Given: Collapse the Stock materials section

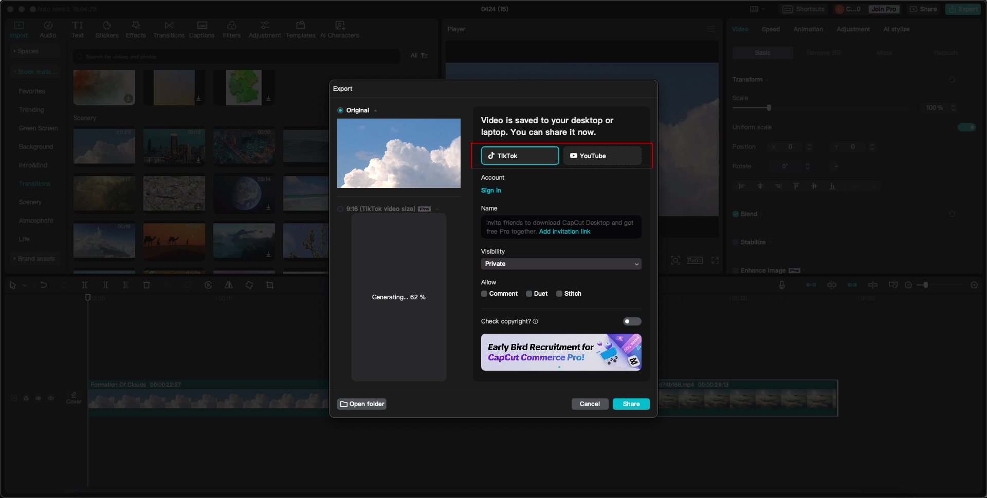Looking at the screenshot, I should (34, 72).
